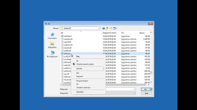Select the file name VAN.dll
Viewport: 197px width, 110px height.
point(67,77)
